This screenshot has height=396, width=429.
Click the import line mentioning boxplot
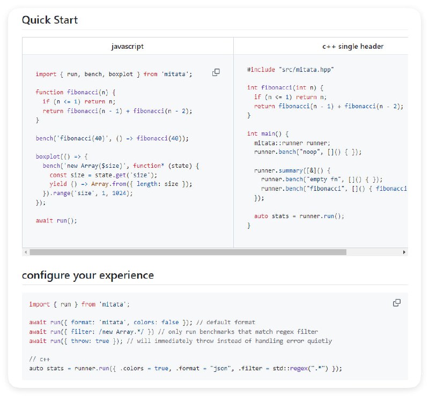(114, 74)
